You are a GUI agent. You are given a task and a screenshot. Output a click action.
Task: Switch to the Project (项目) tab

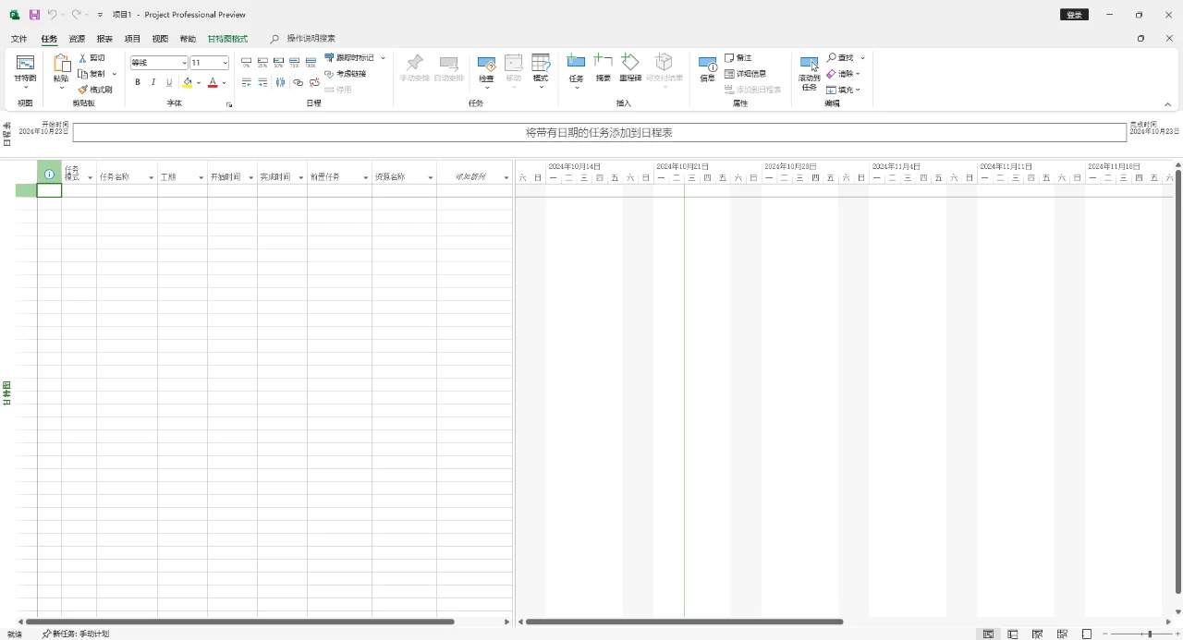coord(132,39)
